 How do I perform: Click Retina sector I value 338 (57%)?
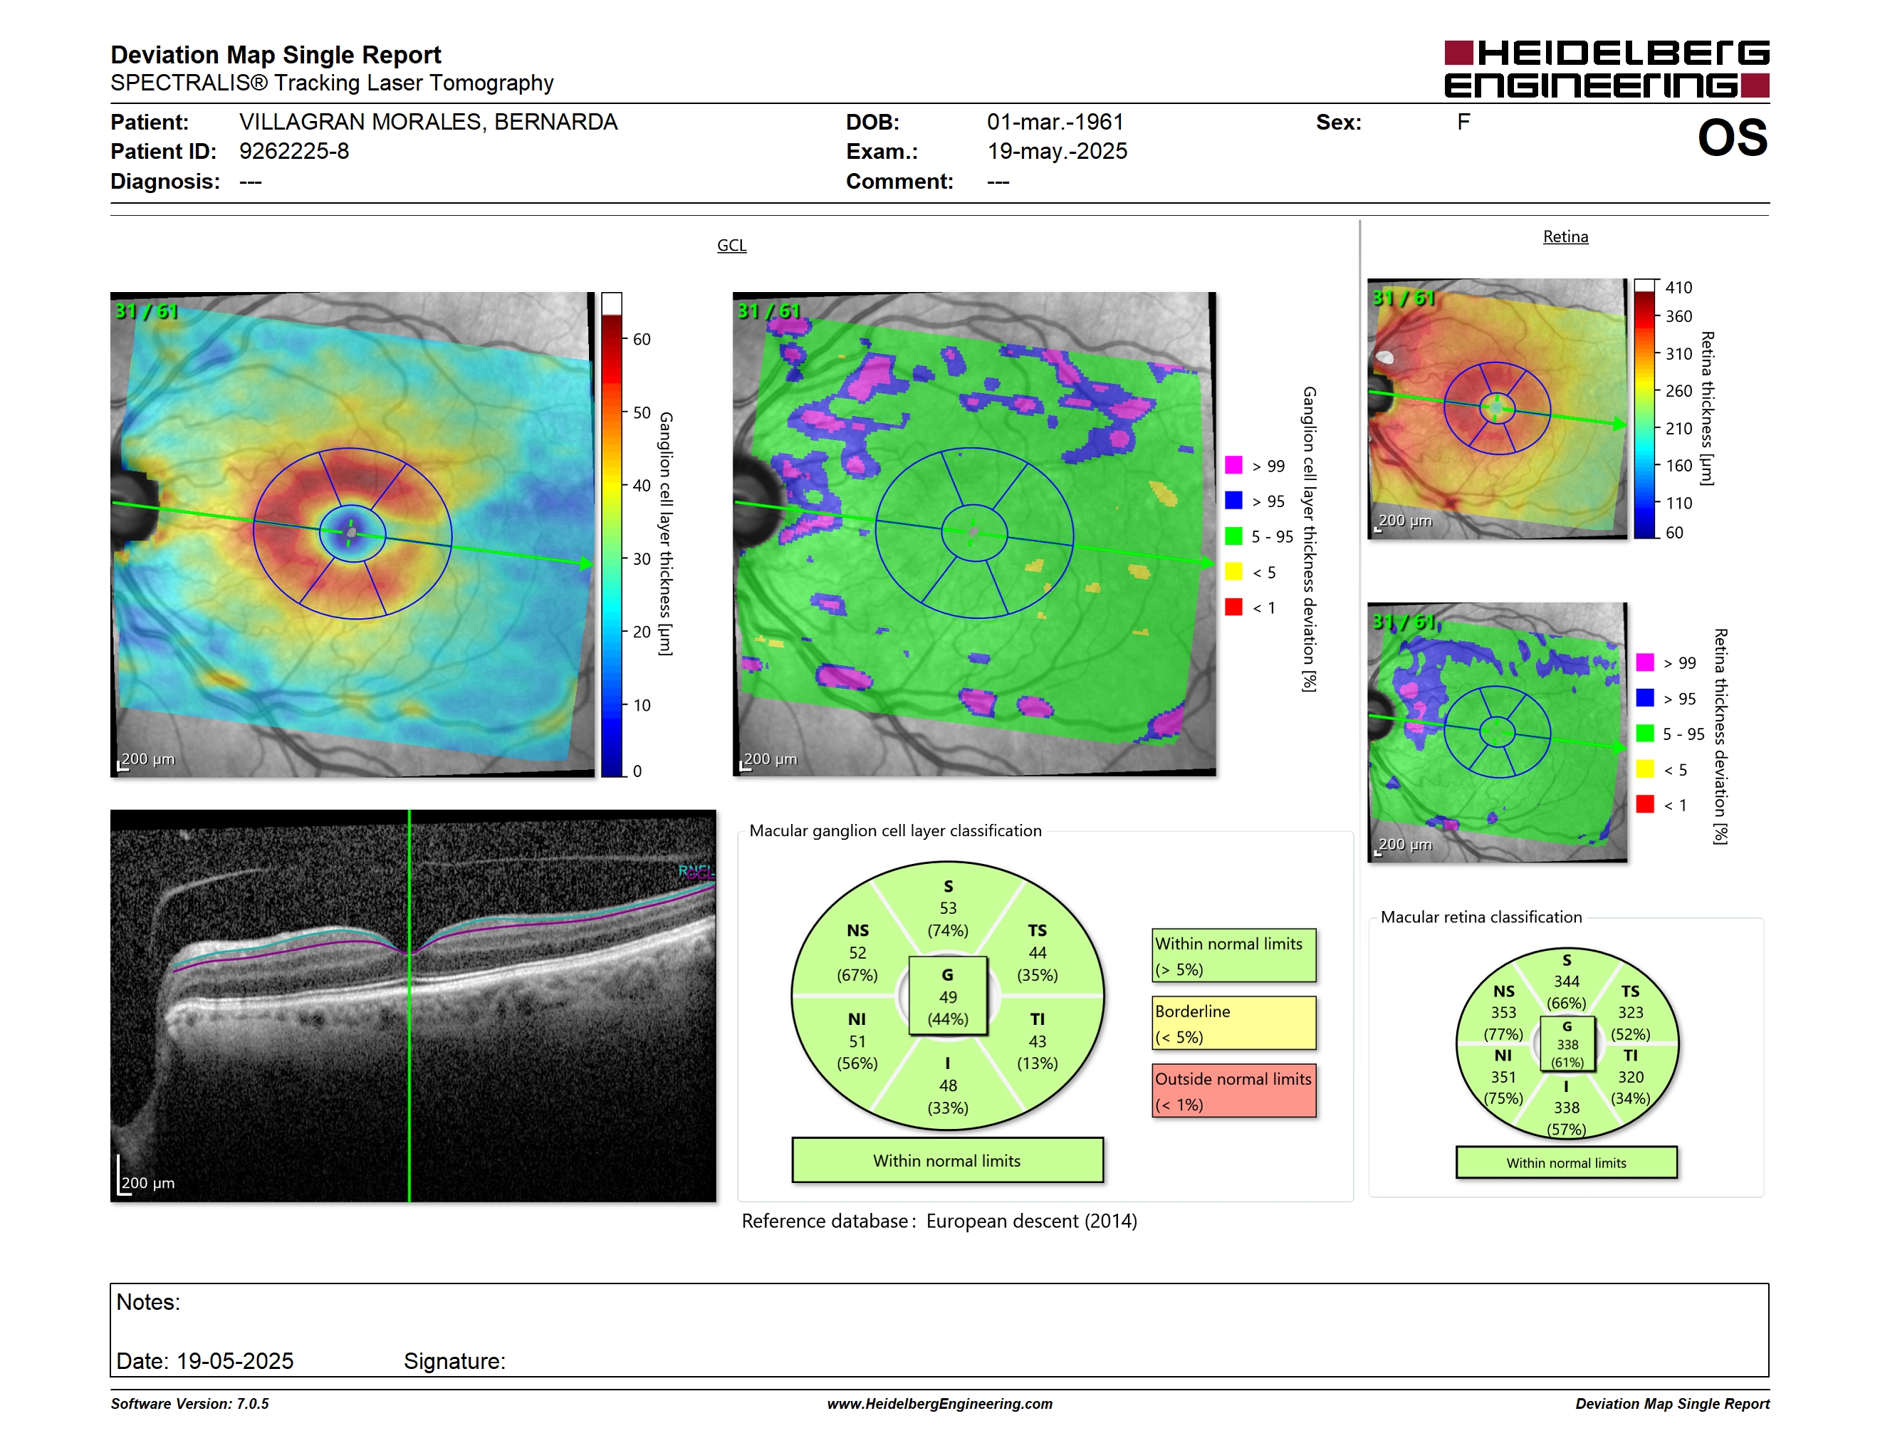click(x=1567, y=1118)
